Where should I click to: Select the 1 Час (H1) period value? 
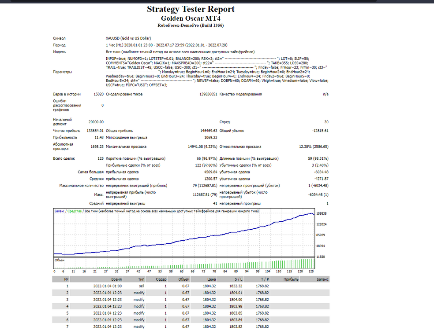(x=166, y=45)
